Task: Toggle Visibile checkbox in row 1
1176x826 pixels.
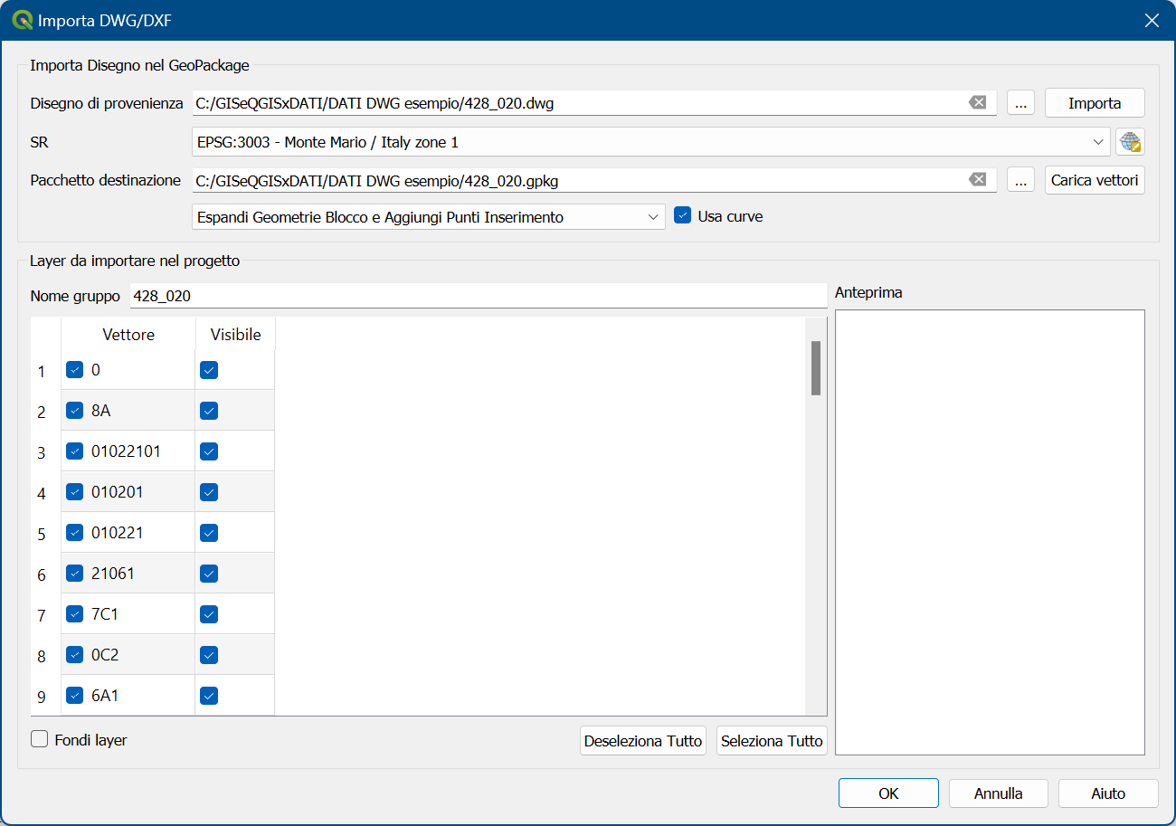Action: [209, 370]
